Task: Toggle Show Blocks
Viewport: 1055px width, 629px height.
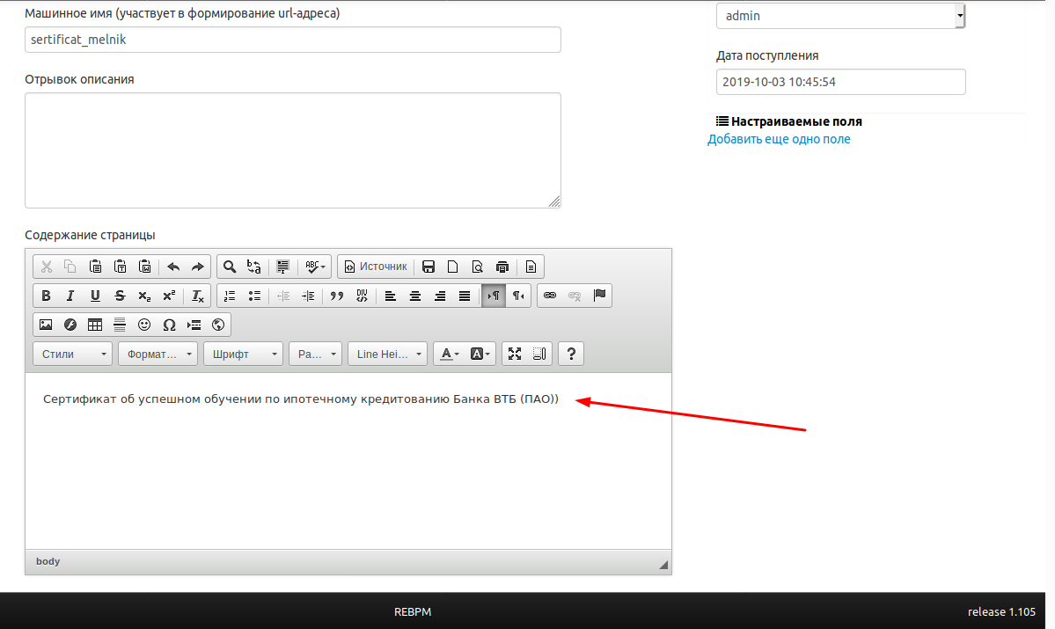Action: [538, 354]
